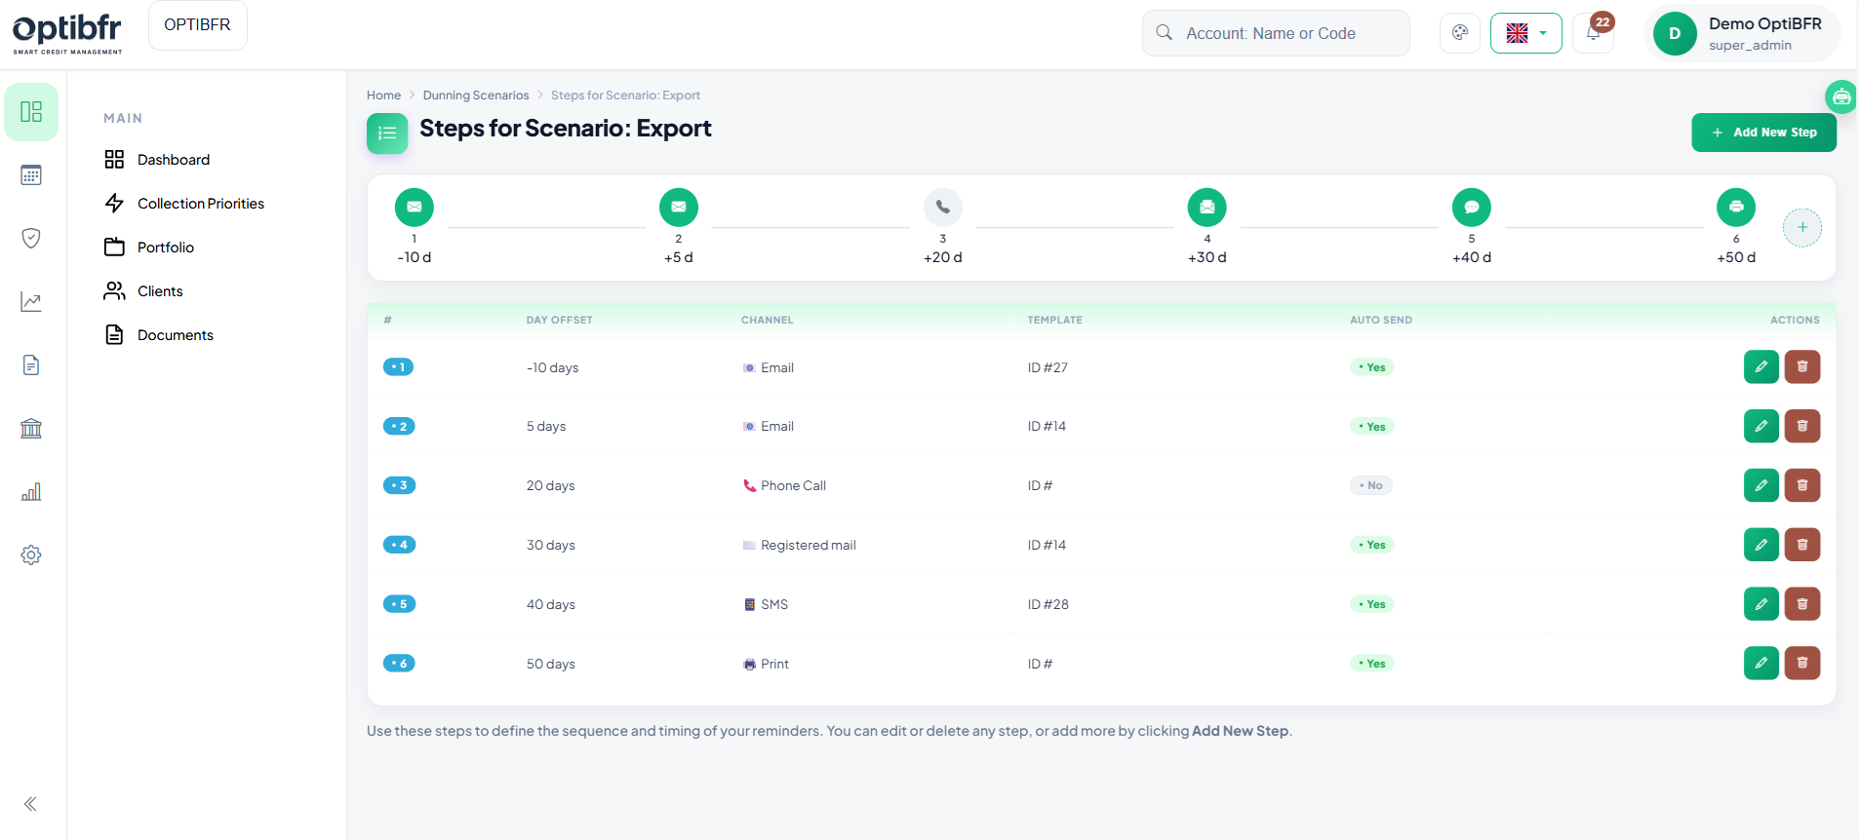Collapse the sidebar with double chevron
This screenshot has width=1859, height=840.
coord(31,804)
